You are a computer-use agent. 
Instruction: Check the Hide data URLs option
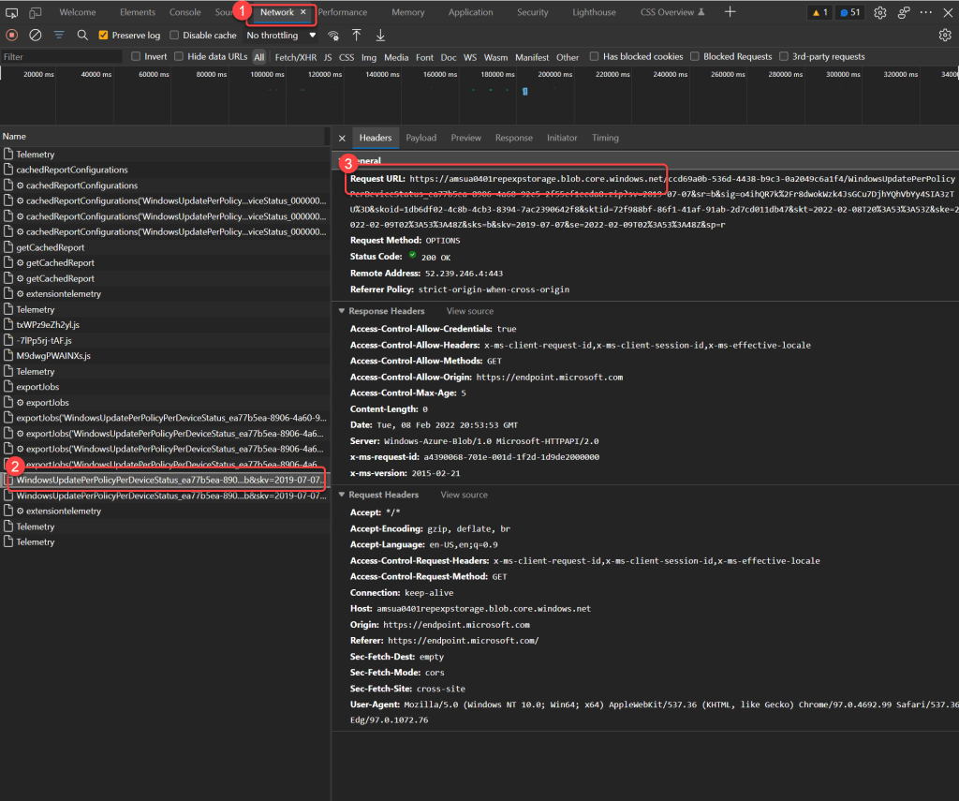click(179, 57)
